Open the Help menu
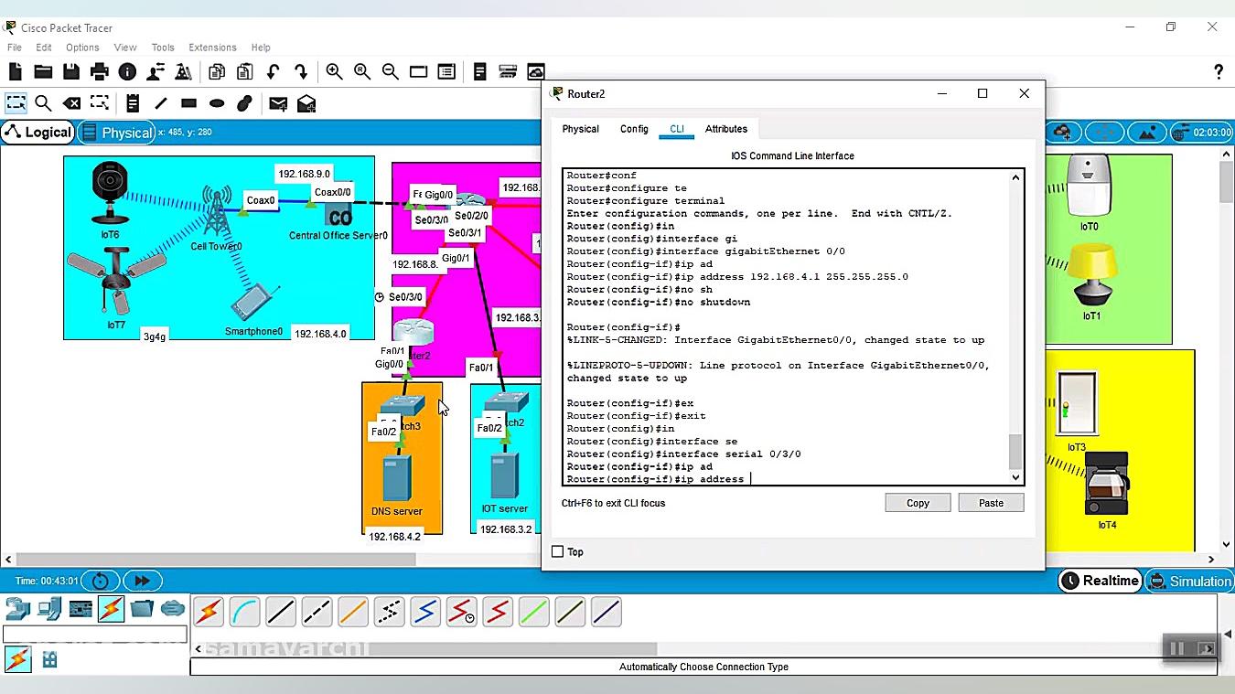 tap(261, 48)
